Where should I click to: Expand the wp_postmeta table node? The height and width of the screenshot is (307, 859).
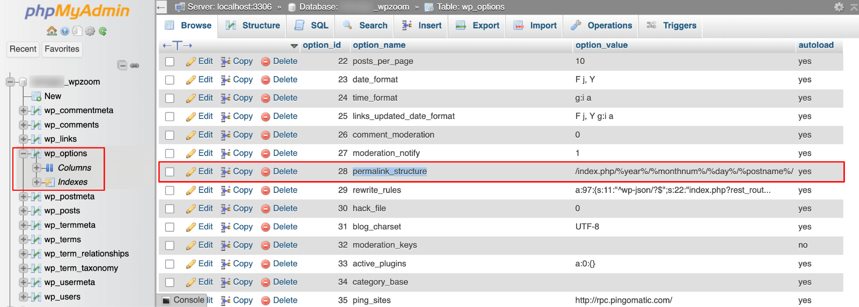click(x=23, y=197)
